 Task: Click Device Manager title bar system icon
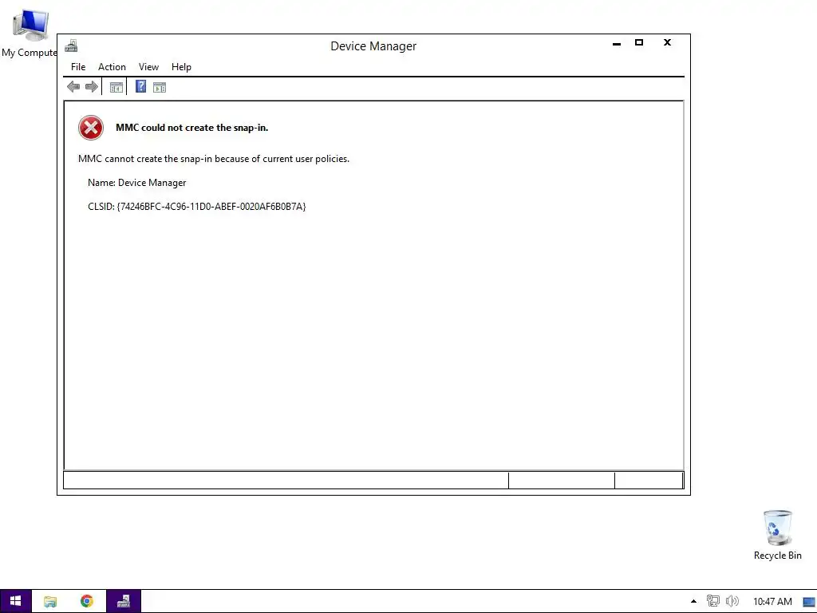(x=71, y=45)
